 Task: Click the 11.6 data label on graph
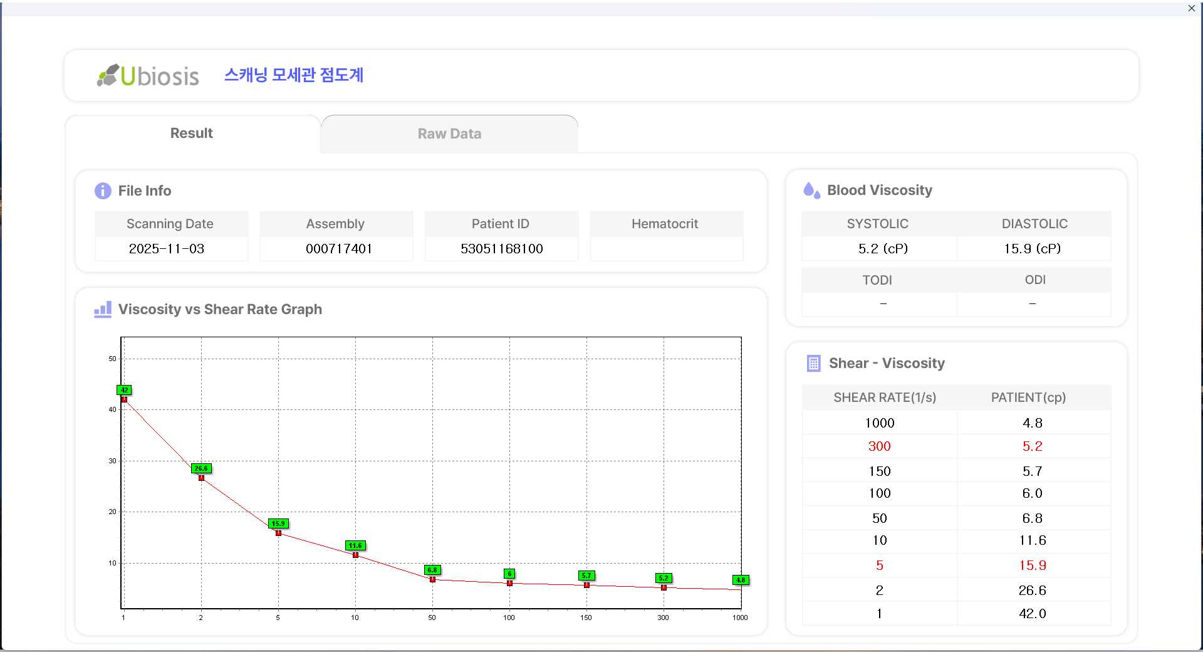[355, 545]
